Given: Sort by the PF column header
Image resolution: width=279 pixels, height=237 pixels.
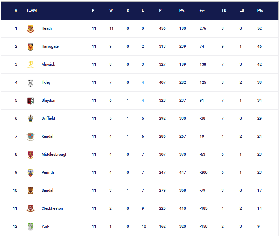Looking at the screenshot, I should pyautogui.click(x=161, y=10).
